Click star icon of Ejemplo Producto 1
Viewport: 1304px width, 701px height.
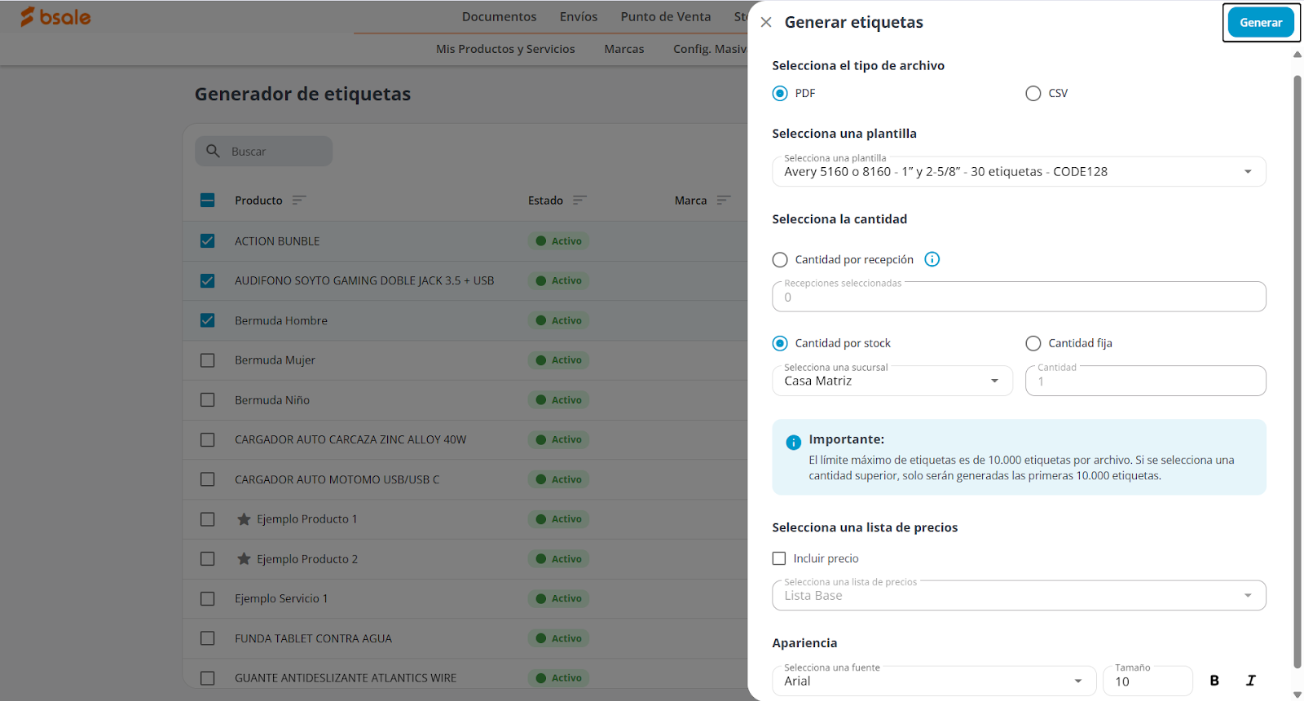(x=244, y=519)
